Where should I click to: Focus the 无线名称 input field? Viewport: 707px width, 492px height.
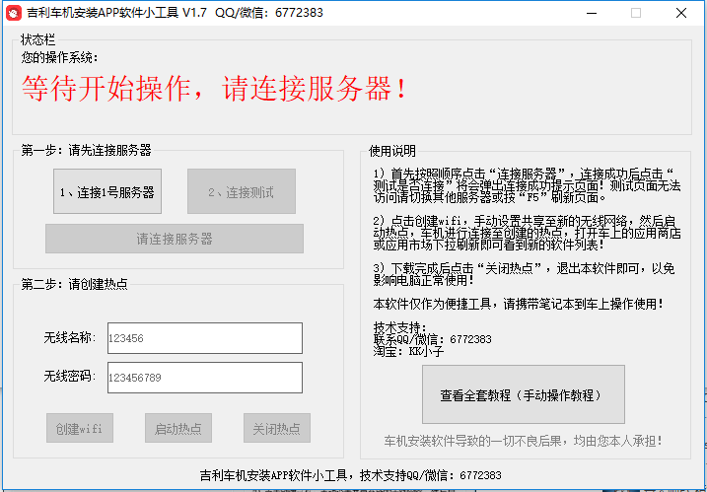[x=205, y=338]
